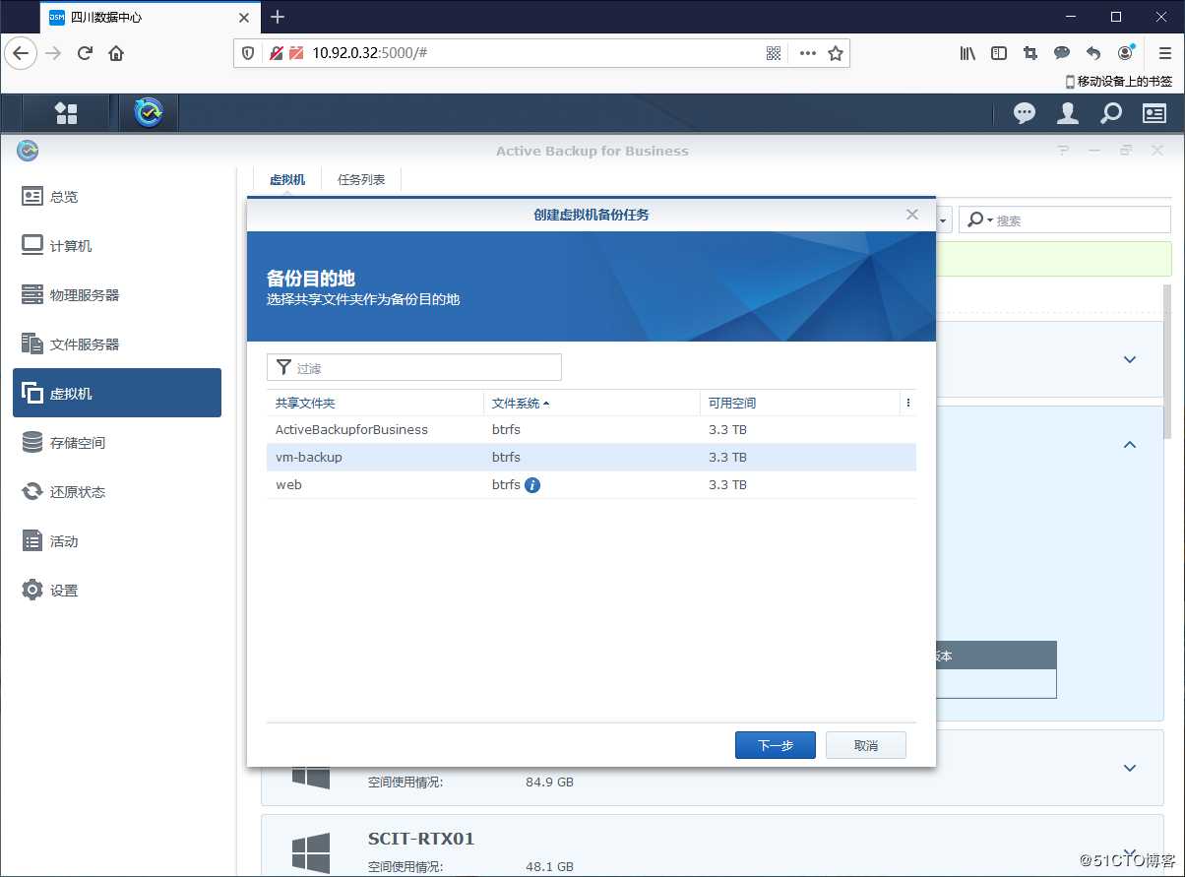This screenshot has height=877, width=1185.
Task: Open the DSM search magnifier icon
Action: (x=1110, y=114)
